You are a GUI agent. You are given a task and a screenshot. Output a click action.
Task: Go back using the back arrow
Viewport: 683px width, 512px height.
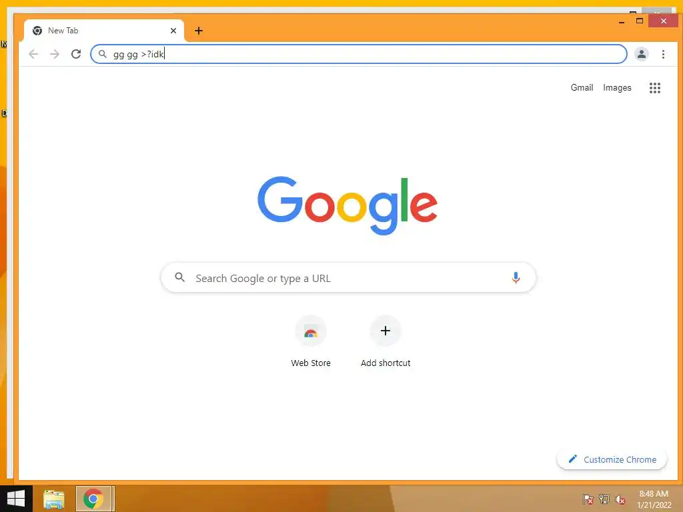pyautogui.click(x=33, y=54)
